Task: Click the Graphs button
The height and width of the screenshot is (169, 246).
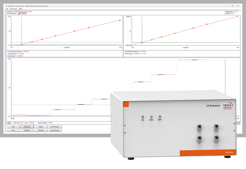Action: pos(41,127)
